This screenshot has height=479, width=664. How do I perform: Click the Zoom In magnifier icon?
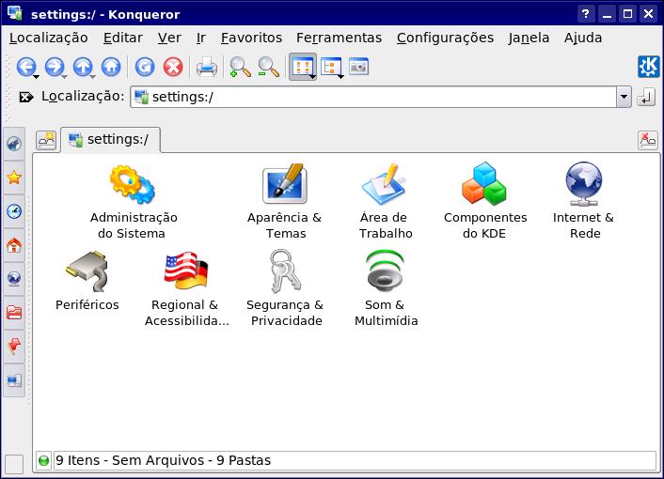pos(240,67)
